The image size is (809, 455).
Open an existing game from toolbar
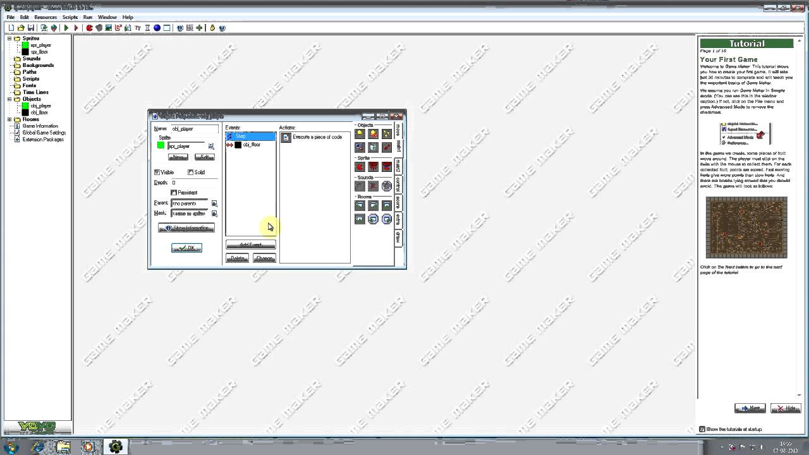tap(21, 28)
